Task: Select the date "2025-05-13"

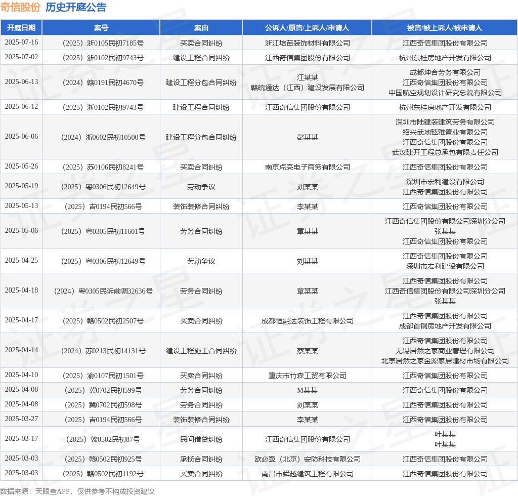Action: (21, 206)
